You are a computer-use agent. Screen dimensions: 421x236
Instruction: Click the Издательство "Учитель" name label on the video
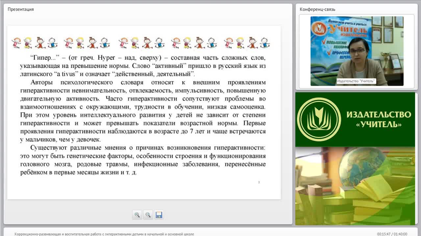click(356, 81)
